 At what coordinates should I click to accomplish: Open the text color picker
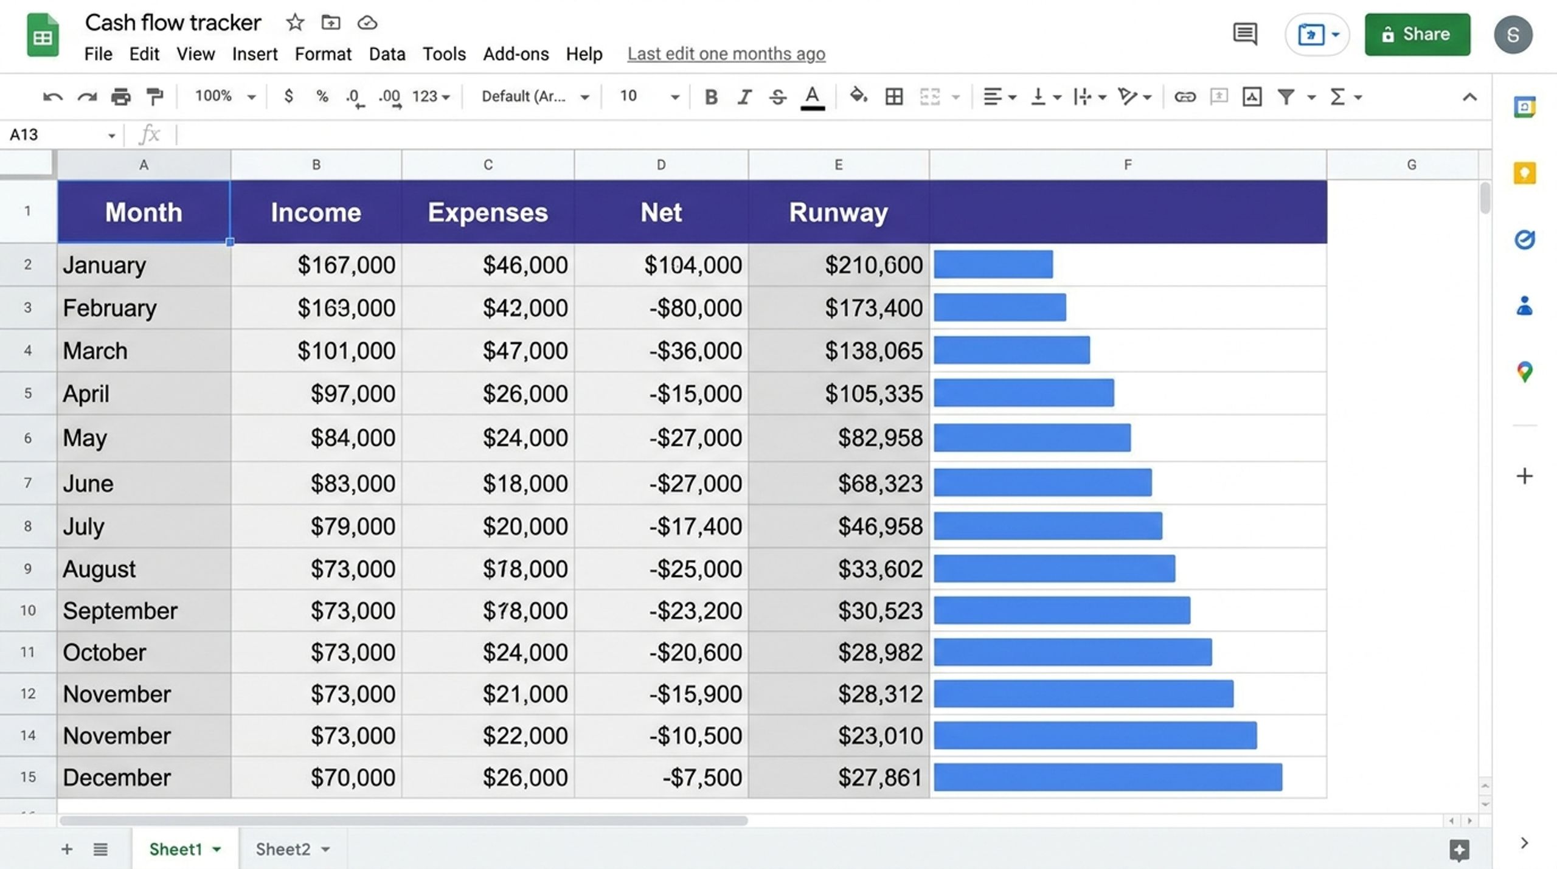[813, 97]
